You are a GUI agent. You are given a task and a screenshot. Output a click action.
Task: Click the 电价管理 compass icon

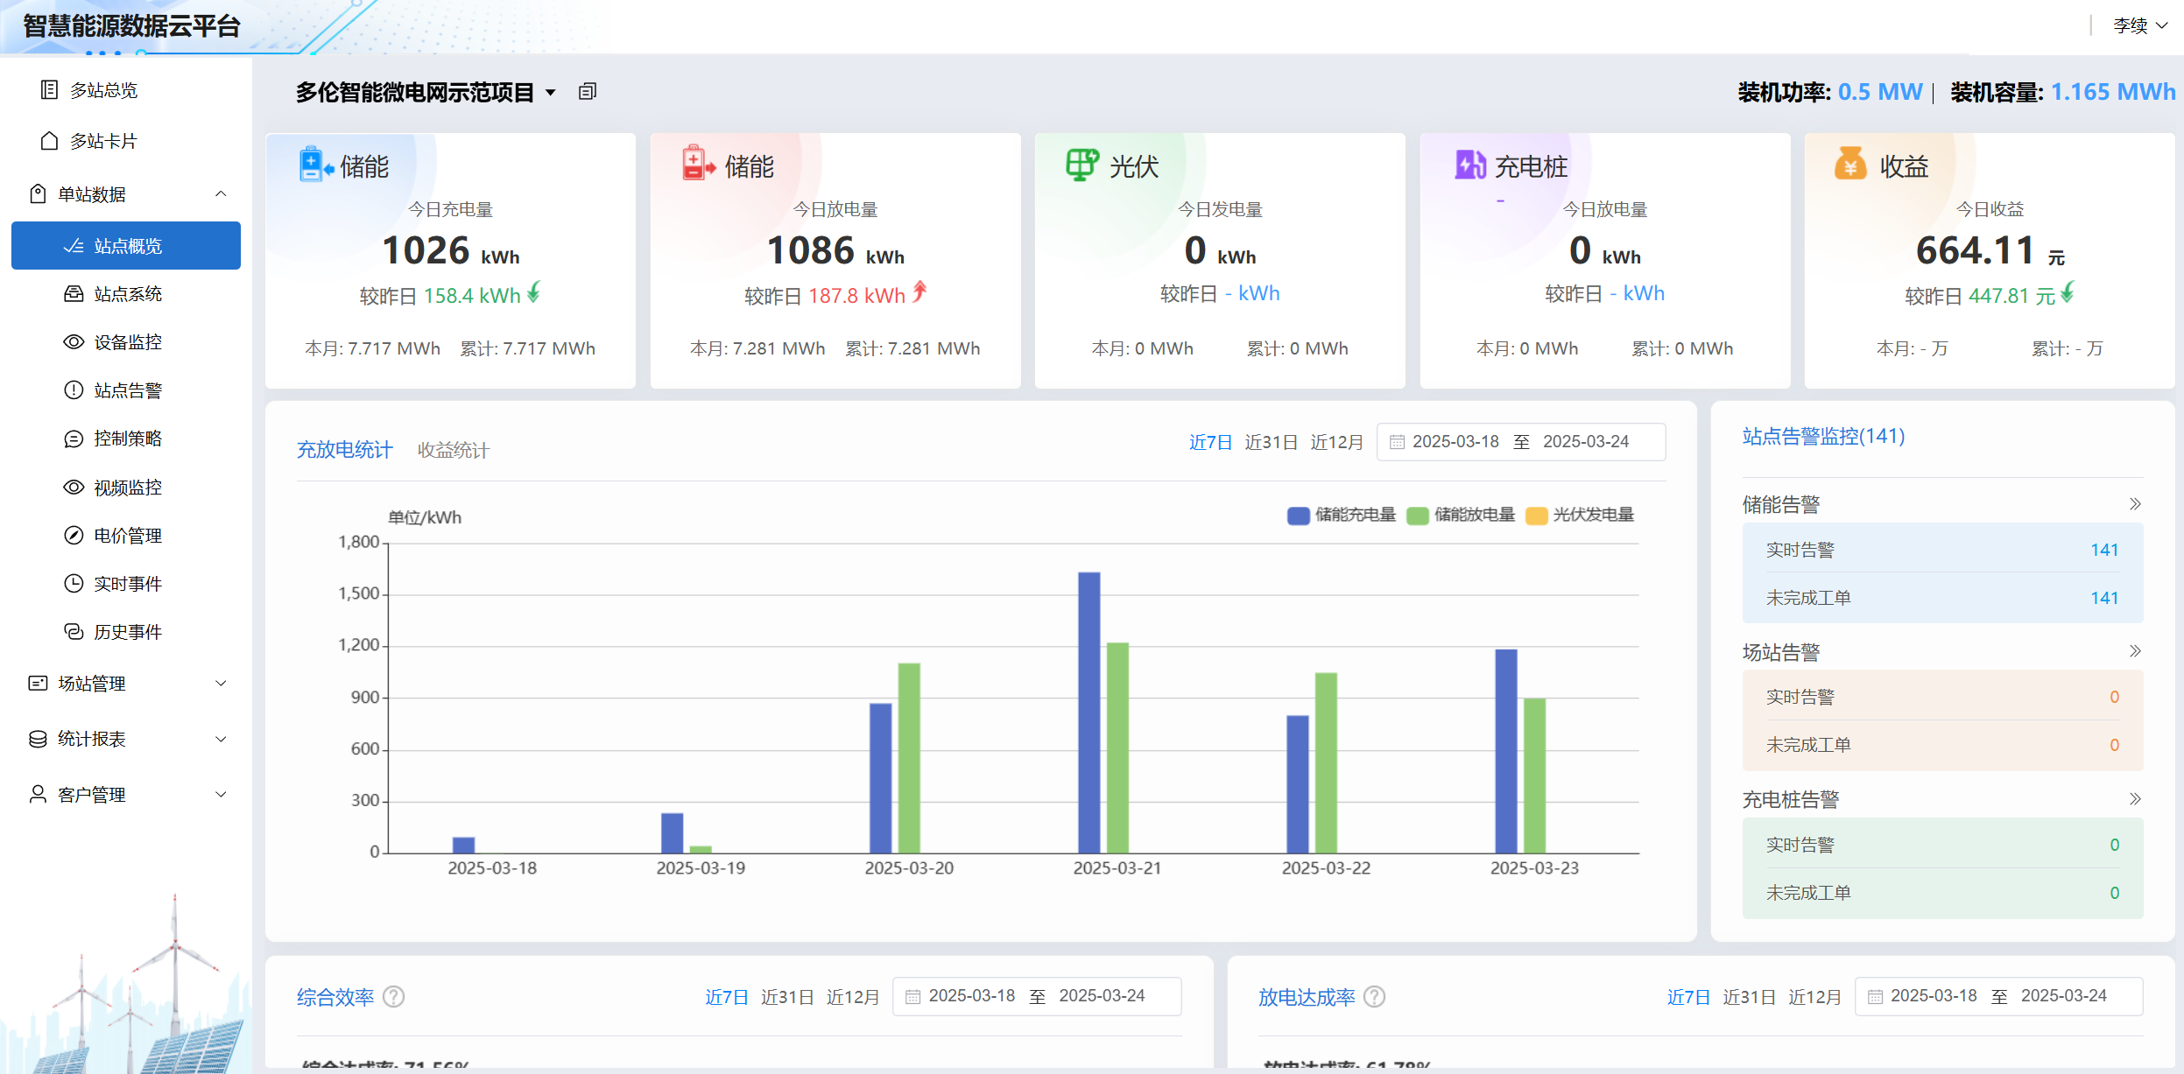(74, 536)
